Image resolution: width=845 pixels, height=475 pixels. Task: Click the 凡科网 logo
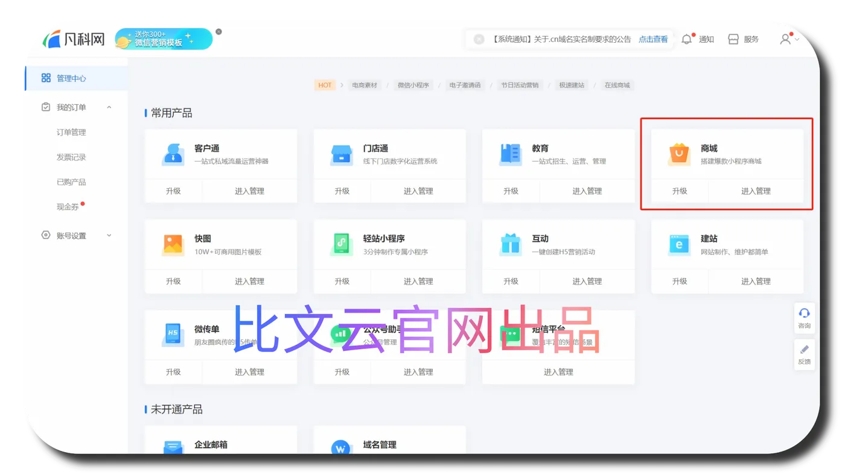coord(74,39)
